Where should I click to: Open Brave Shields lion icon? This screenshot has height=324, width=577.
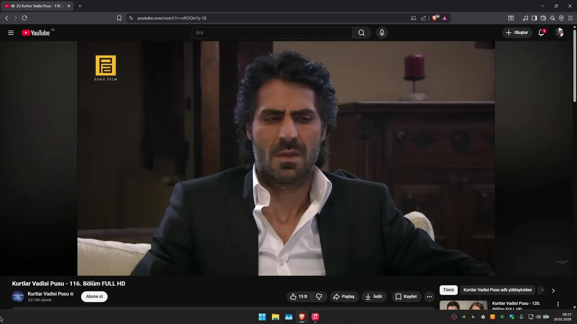(435, 18)
